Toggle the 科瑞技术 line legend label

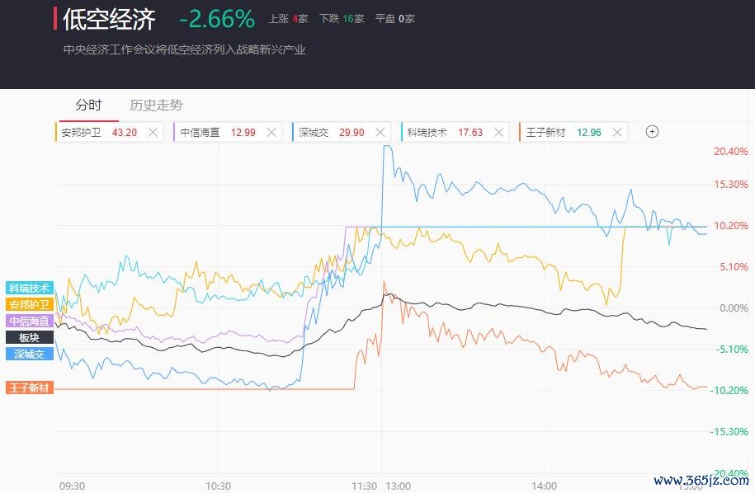pyautogui.click(x=30, y=288)
